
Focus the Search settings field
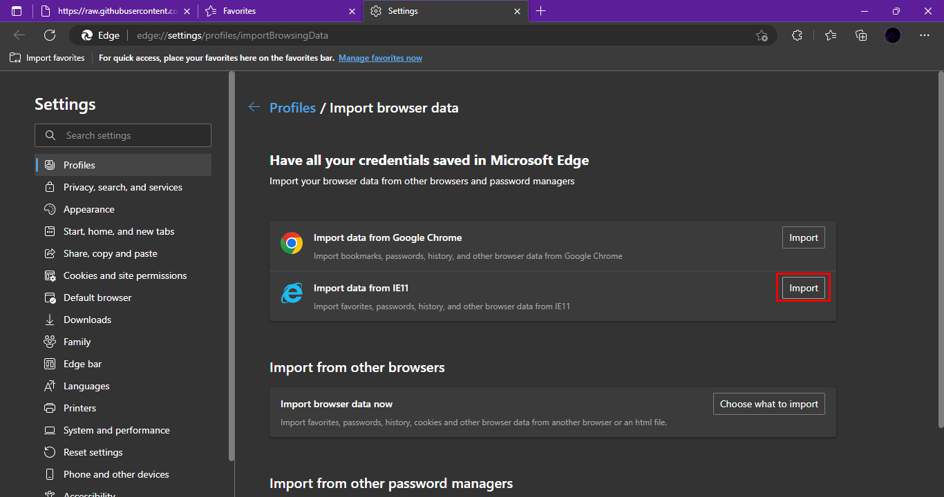123,135
